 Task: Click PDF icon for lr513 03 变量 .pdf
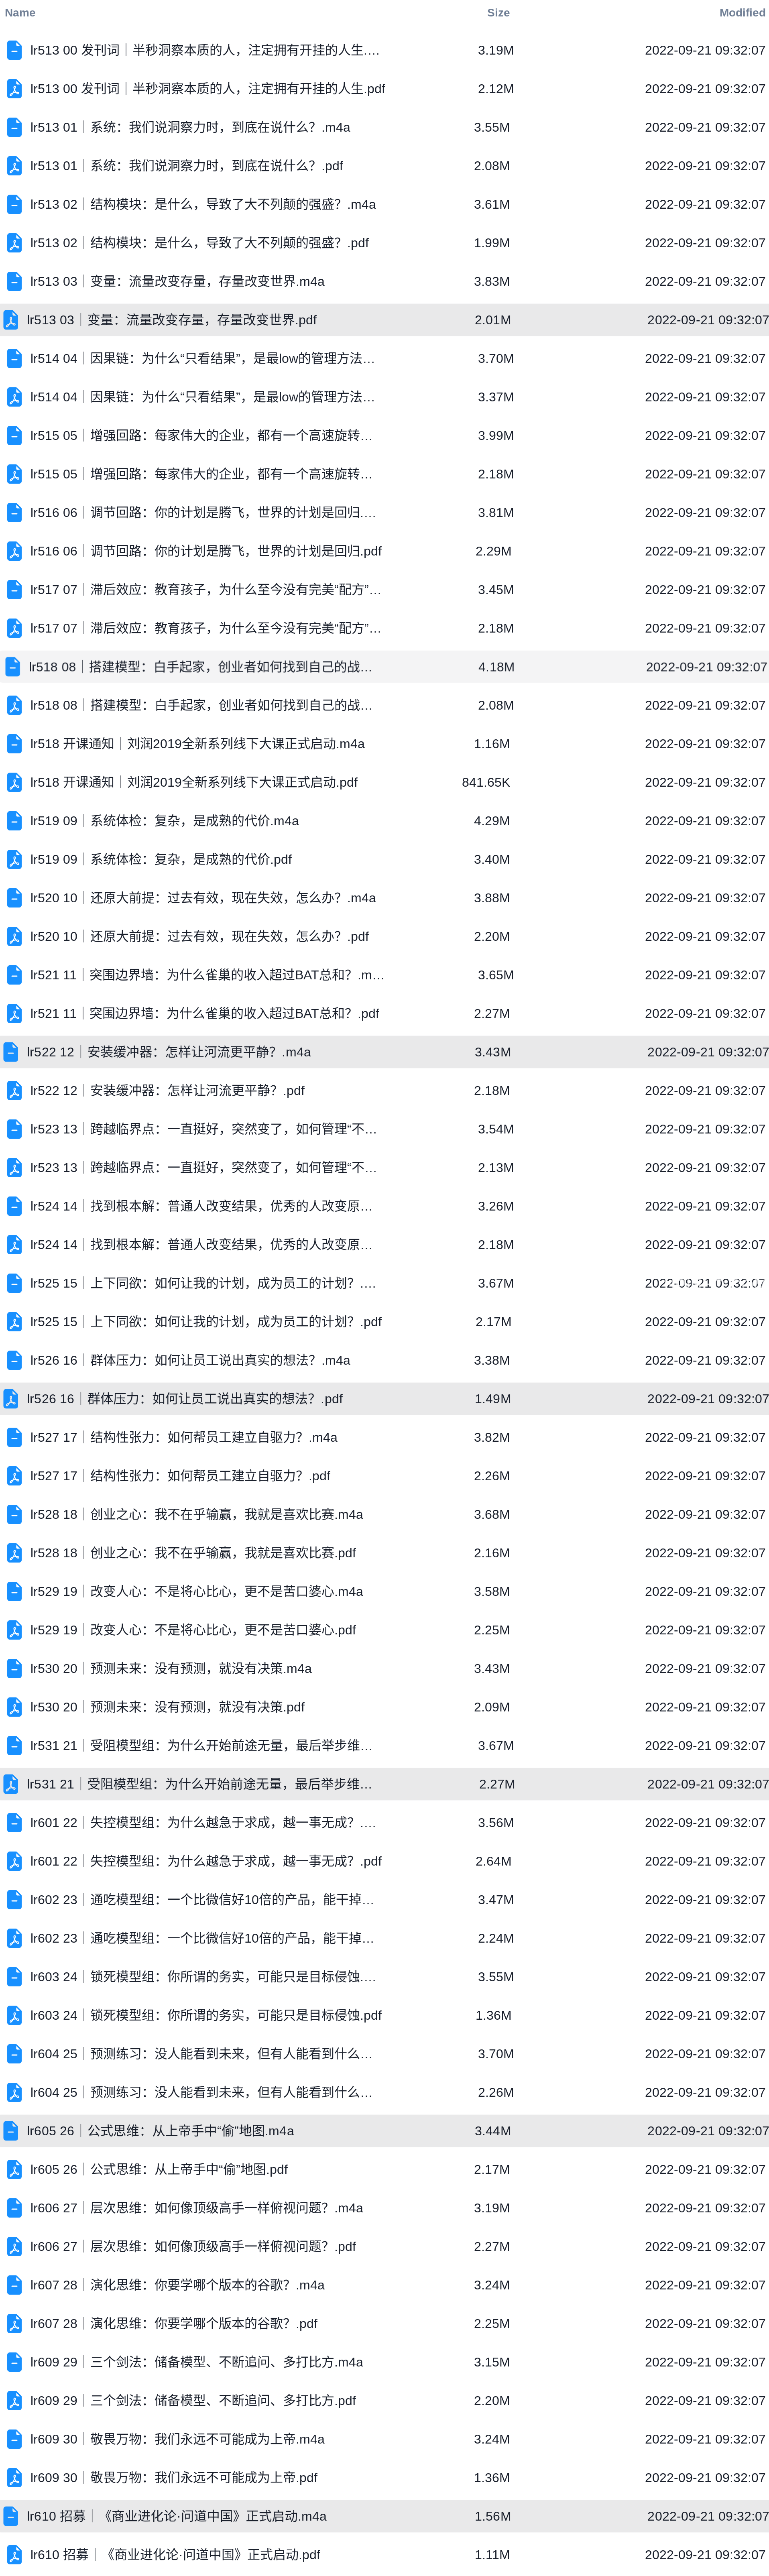tap(11, 320)
